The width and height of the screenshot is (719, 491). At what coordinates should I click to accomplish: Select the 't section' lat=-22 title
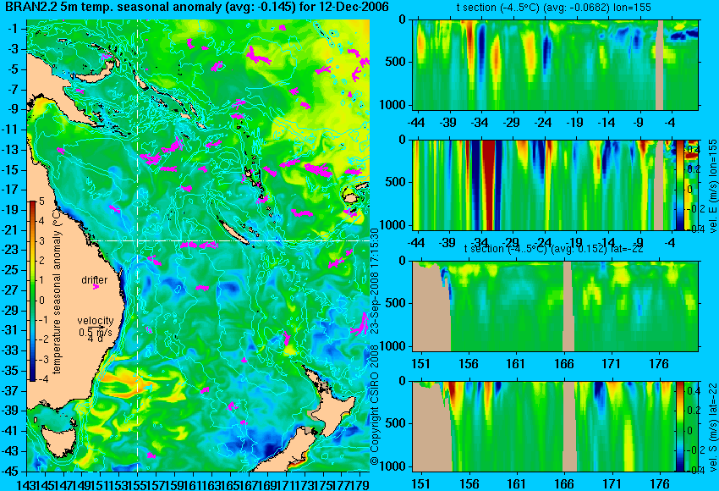click(x=553, y=248)
